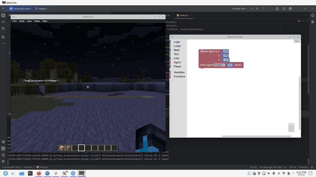Open the KDE application launcher
Viewport: 316px width, 177px height.
(5, 173)
